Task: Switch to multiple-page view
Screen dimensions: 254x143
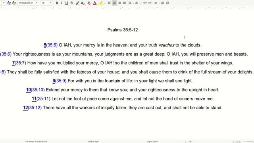Action: 237,141
